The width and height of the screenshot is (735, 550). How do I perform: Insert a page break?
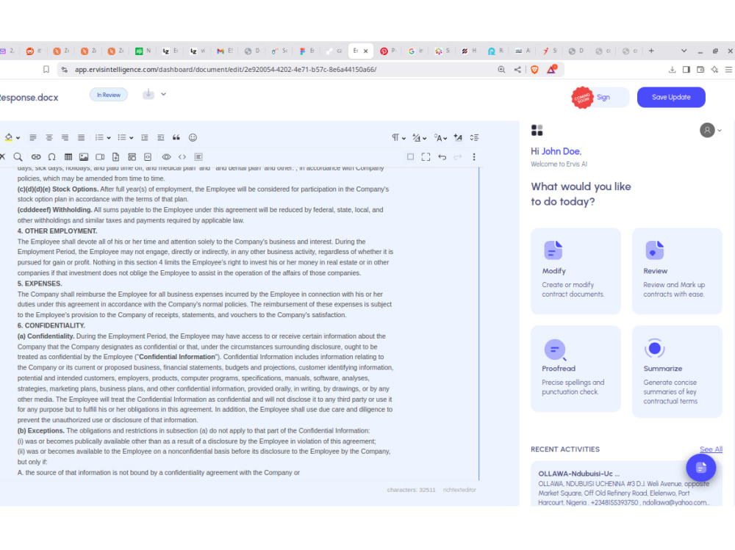(x=148, y=157)
